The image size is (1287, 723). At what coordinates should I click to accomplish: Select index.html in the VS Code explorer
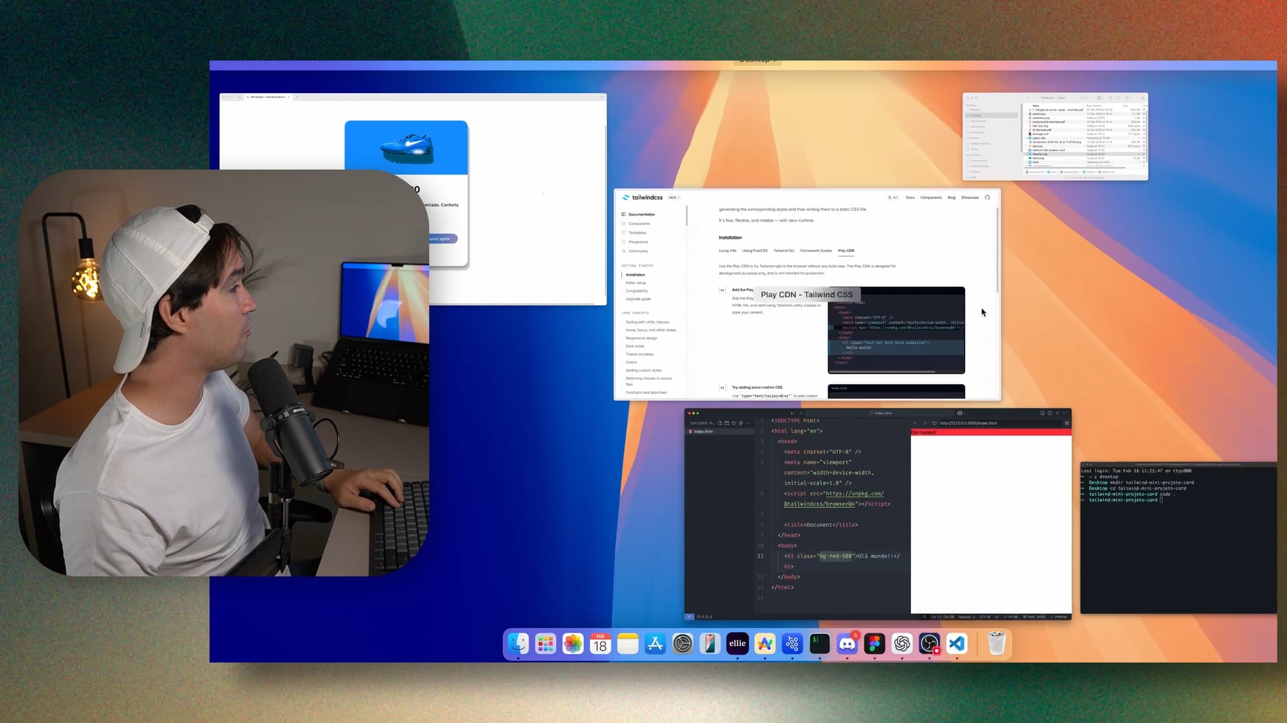[x=703, y=432]
